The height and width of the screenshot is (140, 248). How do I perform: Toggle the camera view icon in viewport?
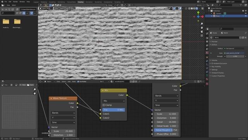click(x=201, y=31)
